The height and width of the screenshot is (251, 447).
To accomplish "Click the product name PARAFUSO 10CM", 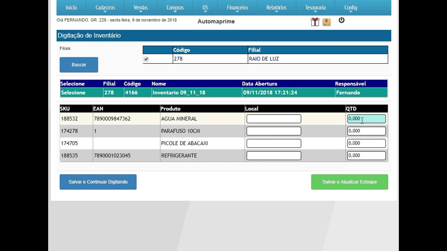I will 181,131.
